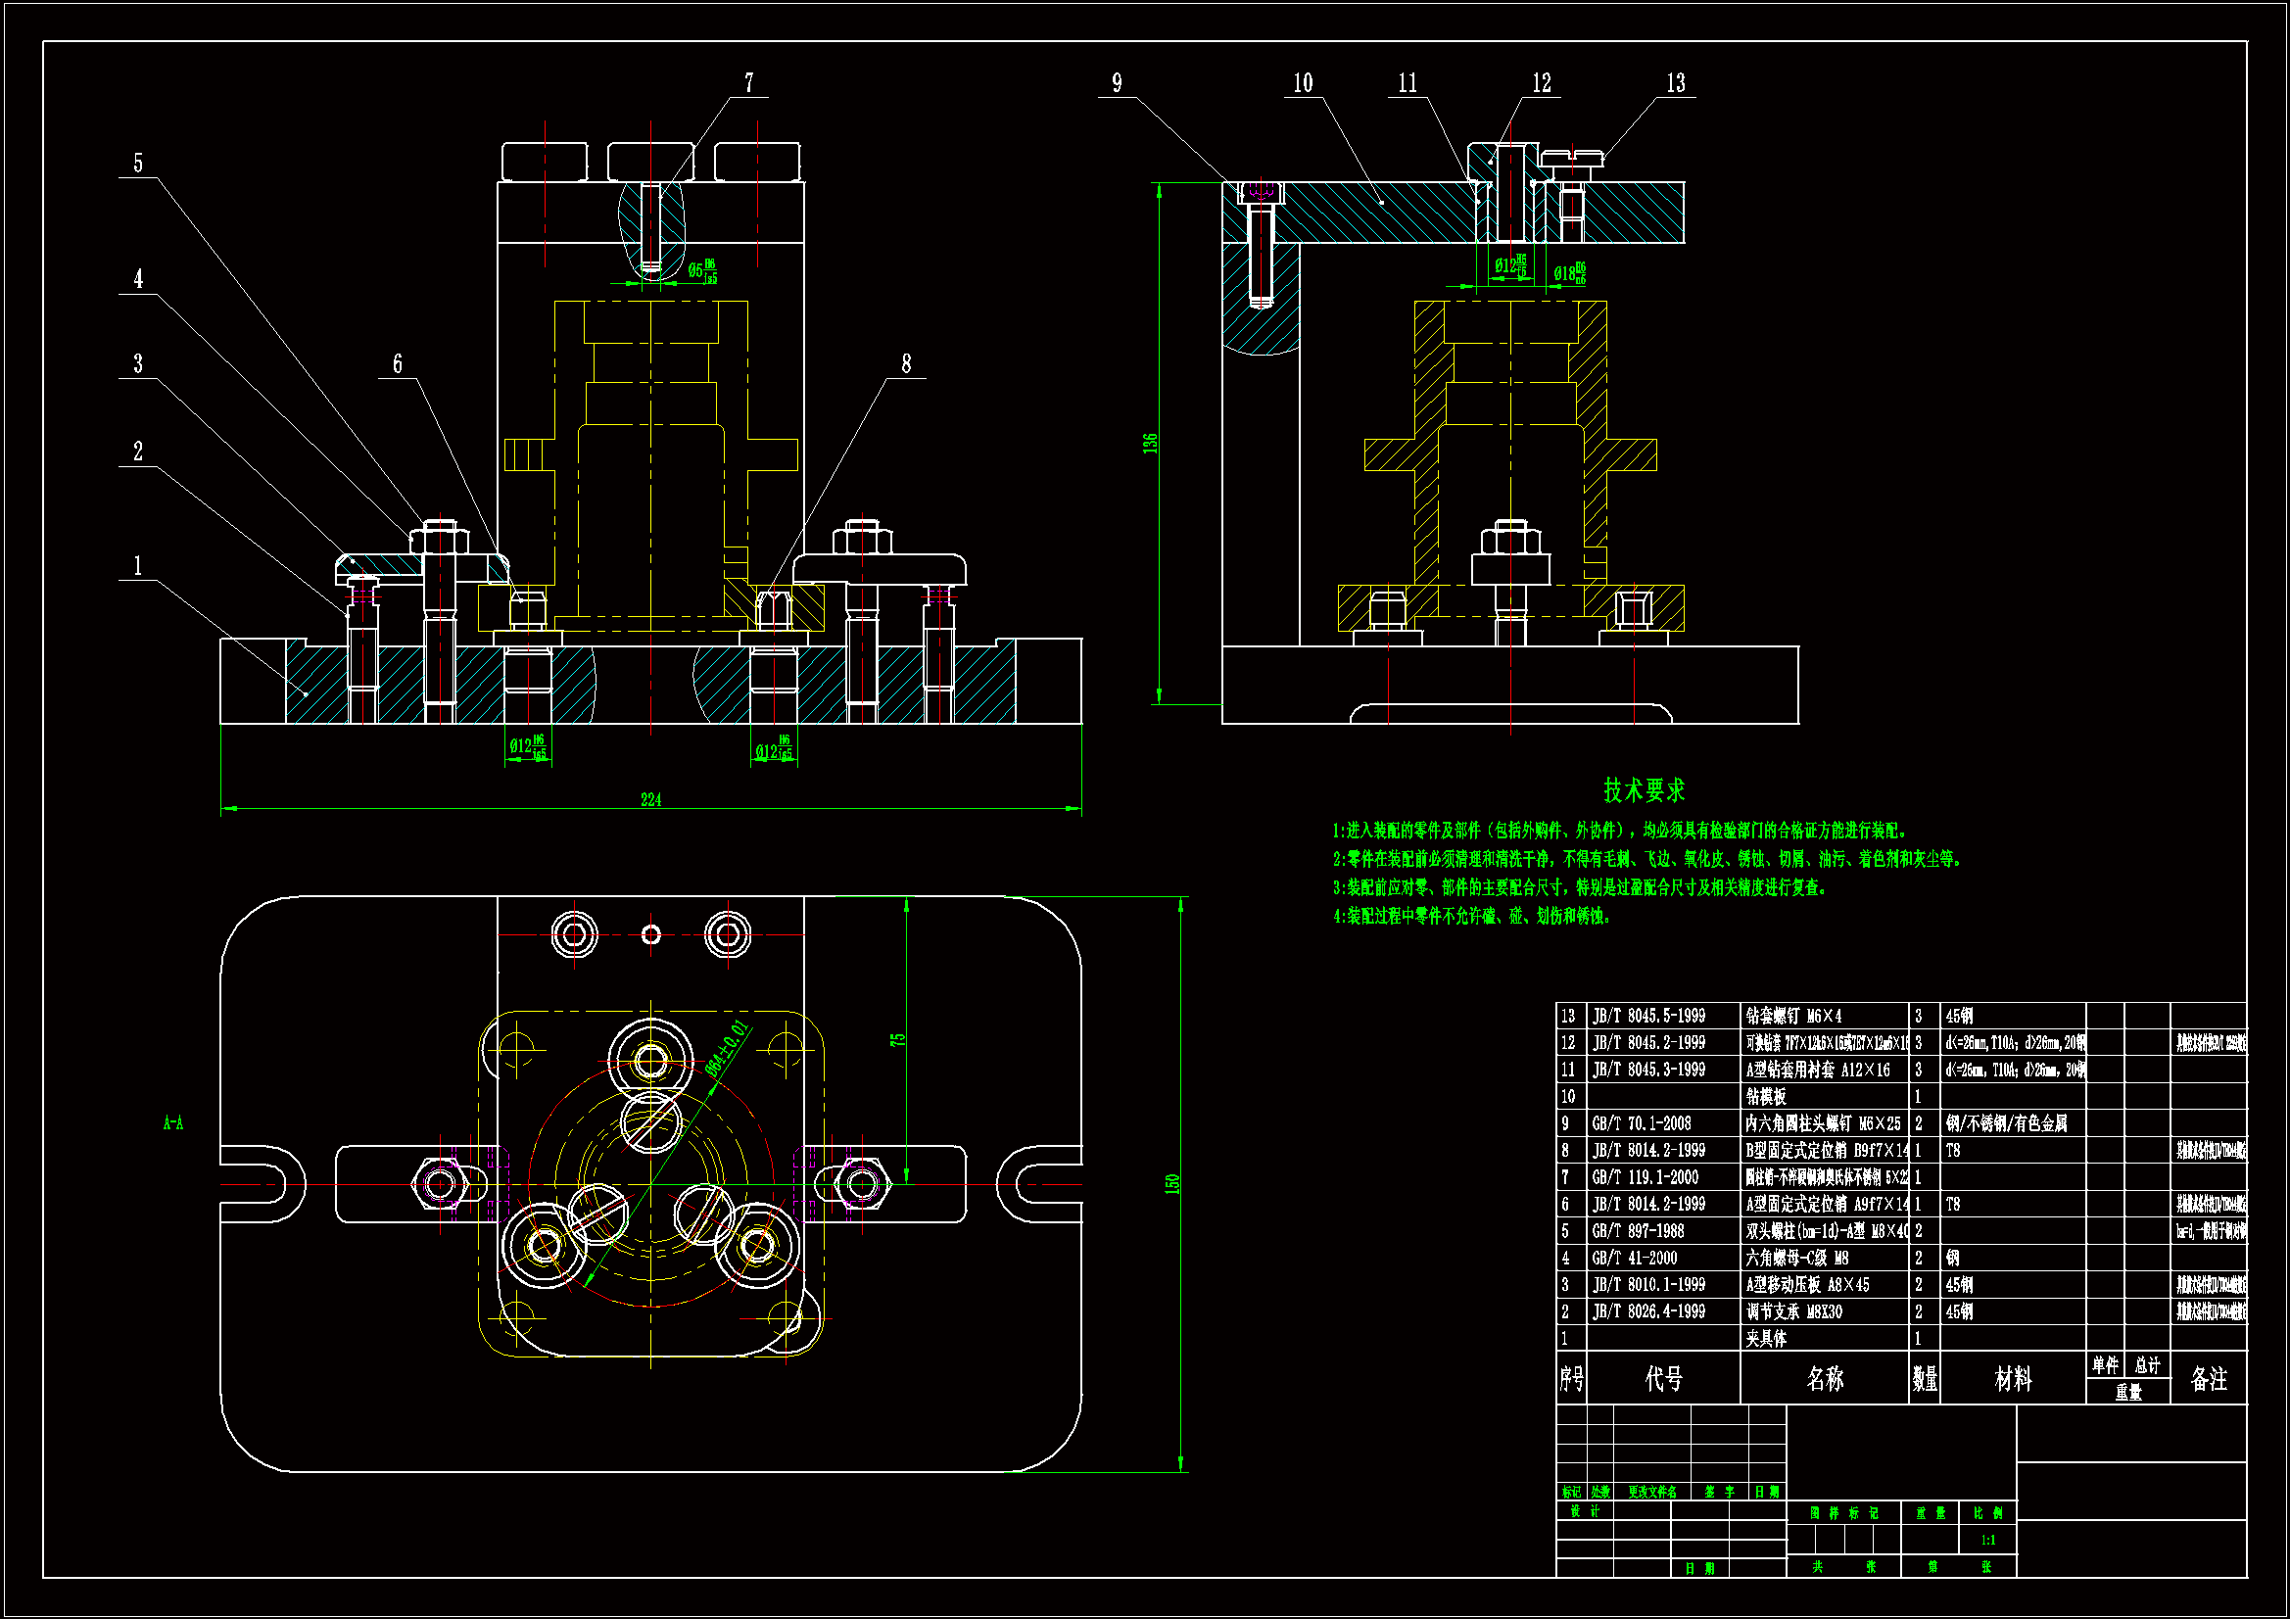Select the 夹具体 name cell in parts list
Viewport: 2290px width, 1619px height.
tap(1765, 1339)
